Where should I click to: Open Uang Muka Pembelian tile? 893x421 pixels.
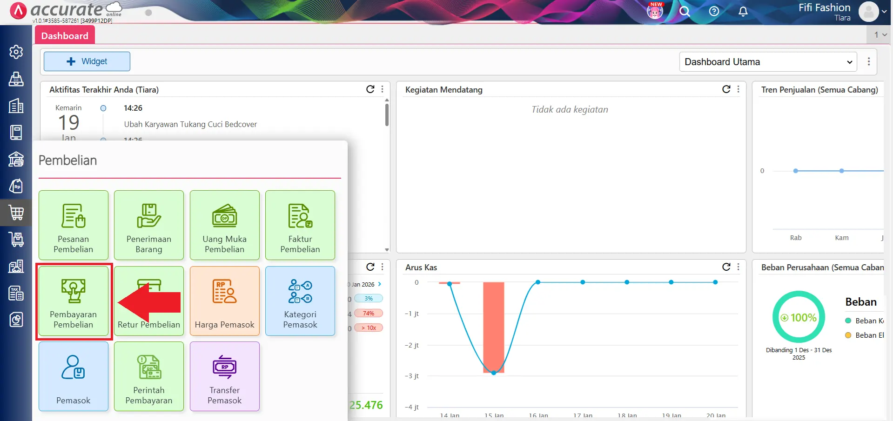pos(224,225)
